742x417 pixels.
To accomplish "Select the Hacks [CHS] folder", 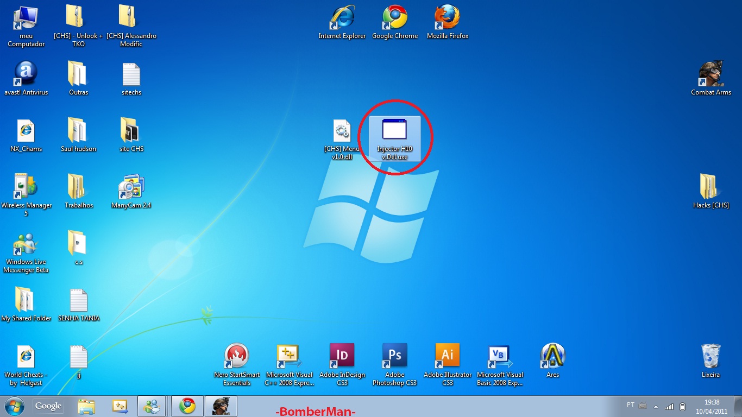I will pyautogui.click(x=711, y=192).
